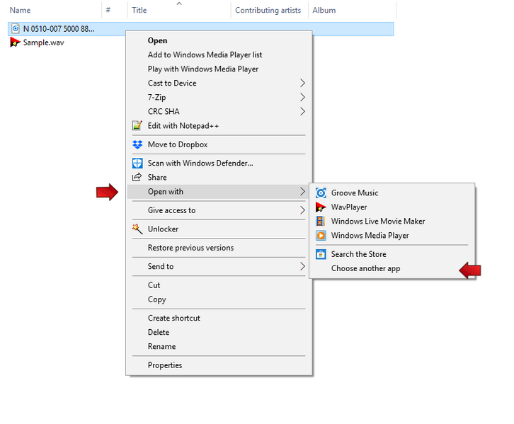Choose Edit with Notepad++

[219, 125]
